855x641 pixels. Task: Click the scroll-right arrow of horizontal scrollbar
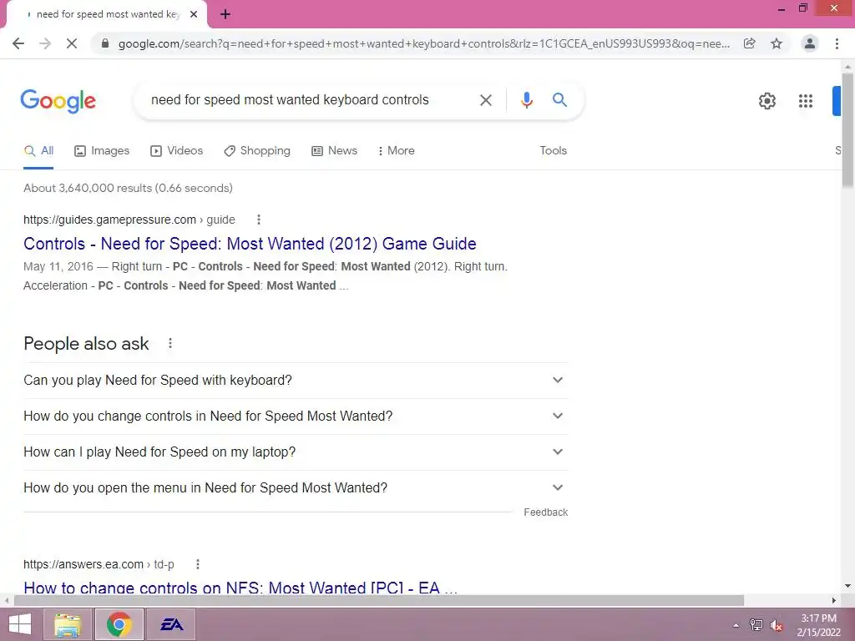click(x=834, y=600)
